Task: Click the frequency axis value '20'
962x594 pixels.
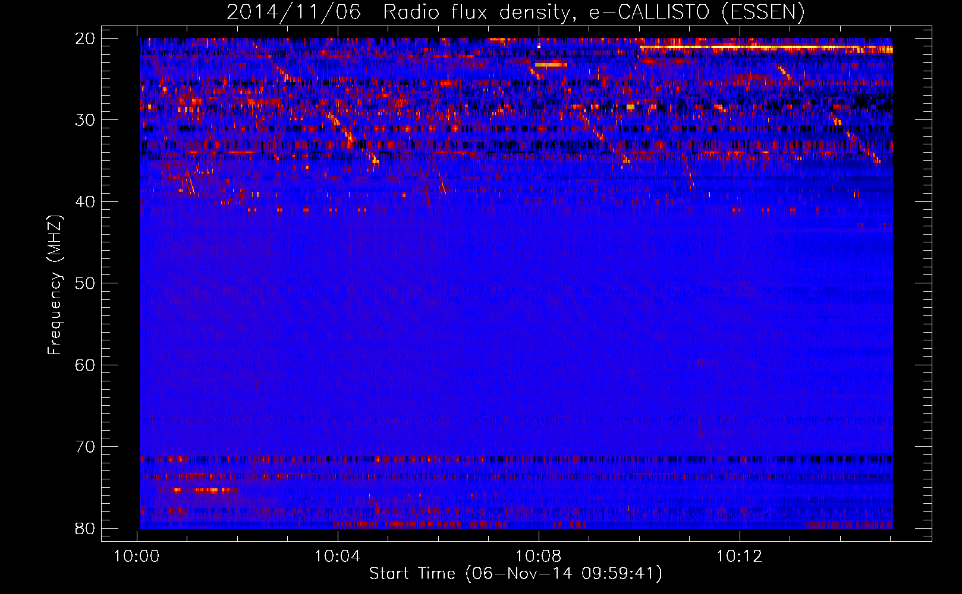Action: [x=86, y=39]
